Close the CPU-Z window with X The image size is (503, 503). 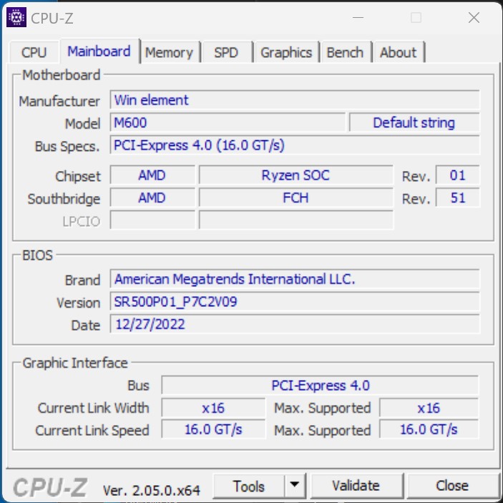coord(474,18)
